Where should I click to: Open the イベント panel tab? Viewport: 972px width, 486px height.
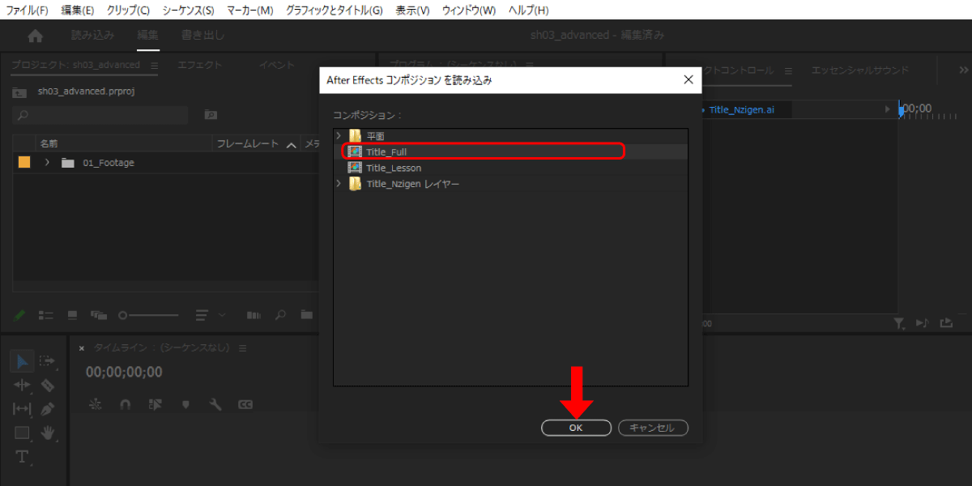pyautogui.click(x=277, y=65)
